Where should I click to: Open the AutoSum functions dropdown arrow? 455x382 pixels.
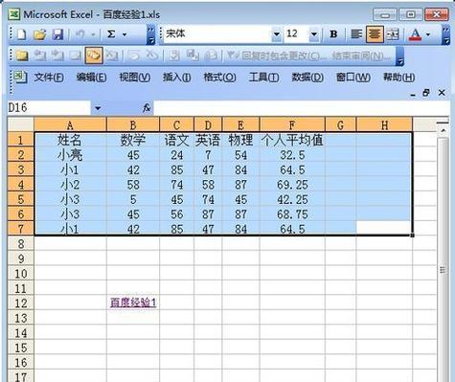click(x=125, y=34)
